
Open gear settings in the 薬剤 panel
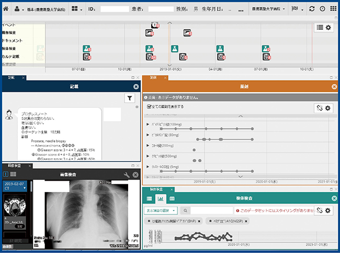tap(328, 108)
